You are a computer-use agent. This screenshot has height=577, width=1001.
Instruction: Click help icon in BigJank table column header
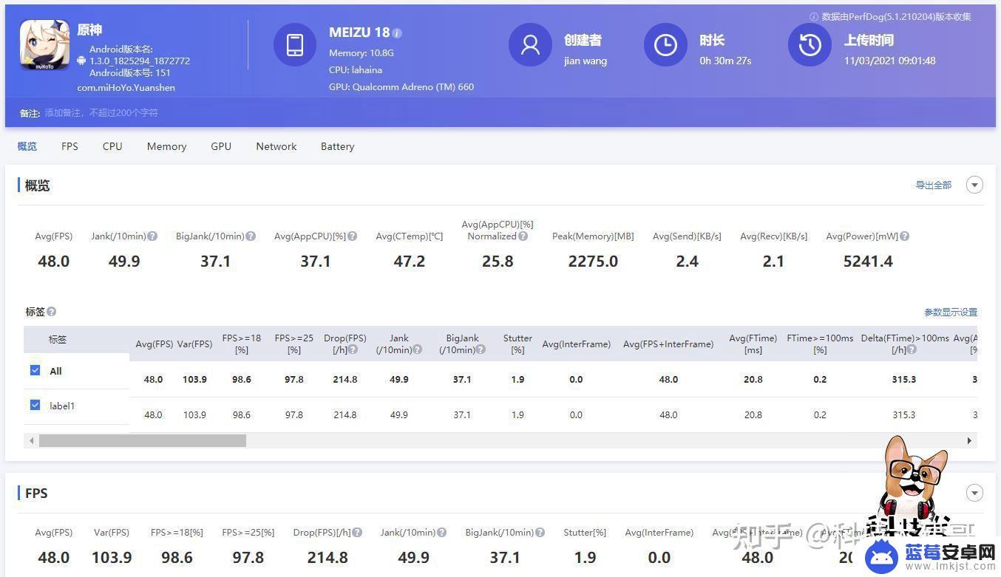pyautogui.click(x=481, y=349)
